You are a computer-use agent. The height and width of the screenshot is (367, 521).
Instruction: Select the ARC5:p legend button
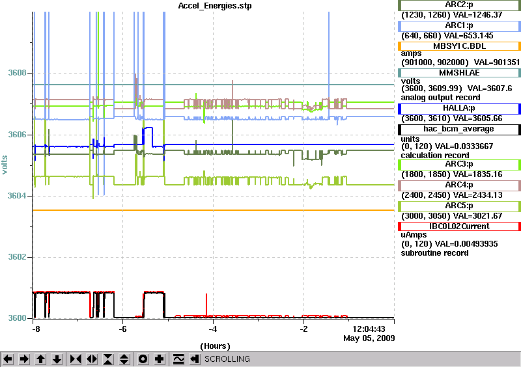click(x=460, y=206)
